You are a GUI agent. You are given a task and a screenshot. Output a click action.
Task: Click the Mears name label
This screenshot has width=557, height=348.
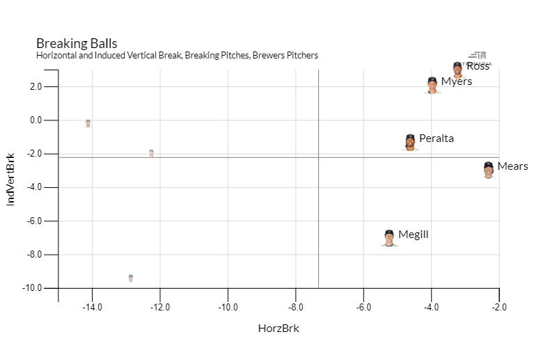[512, 166]
